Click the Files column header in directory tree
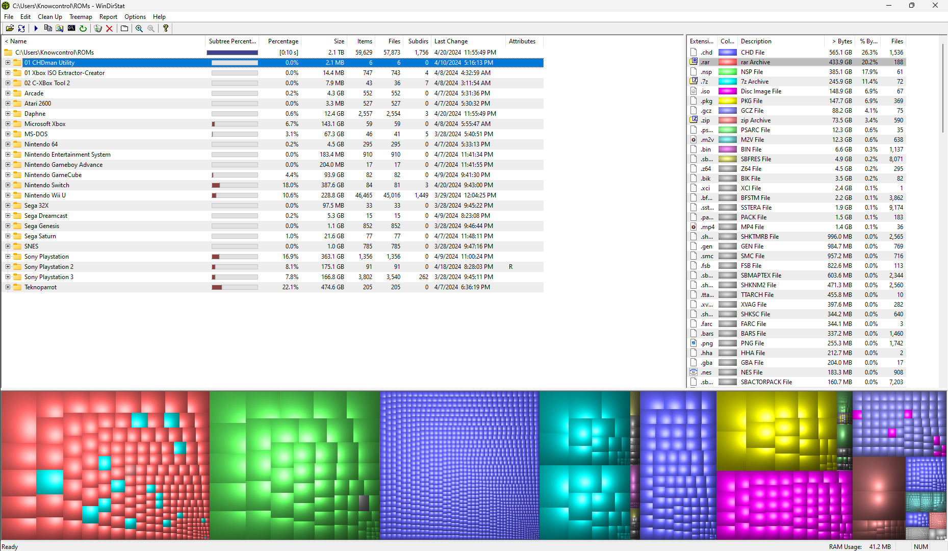The width and height of the screenshot is (948, 551). [389, 41]
